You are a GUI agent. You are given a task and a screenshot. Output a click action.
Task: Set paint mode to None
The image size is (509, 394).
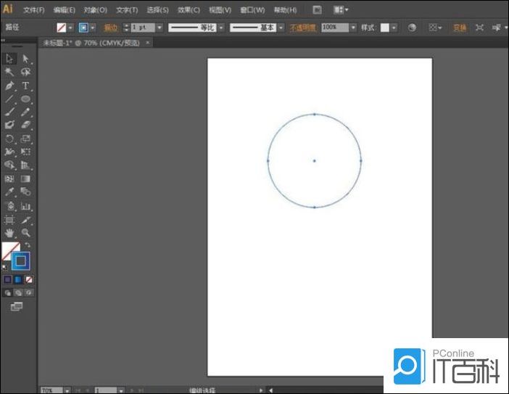pos(29,279)
